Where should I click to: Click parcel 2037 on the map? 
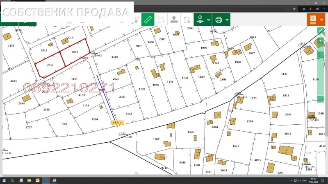[122, 97]
